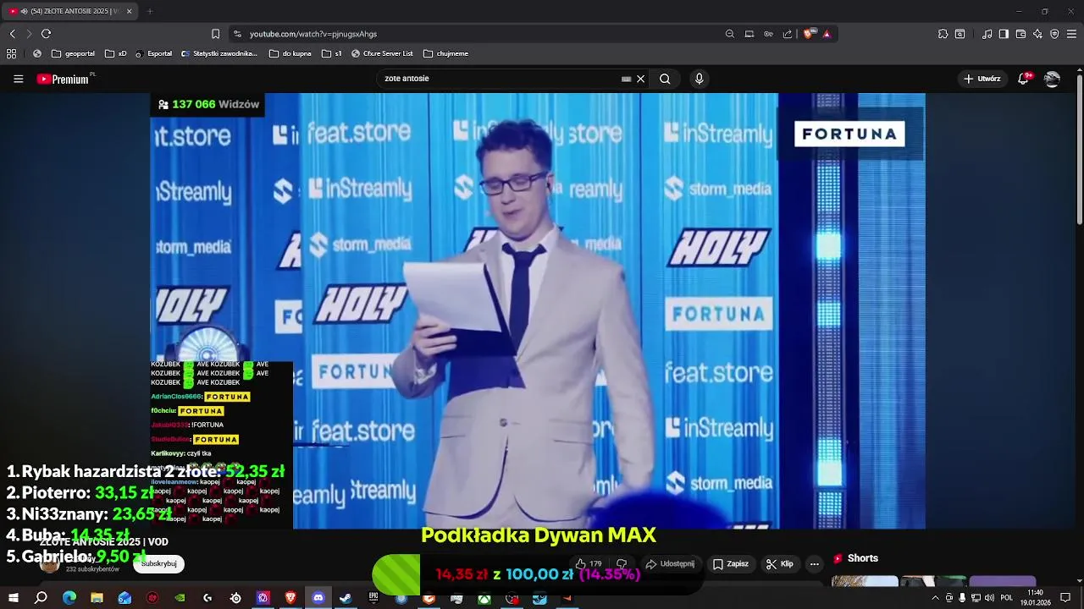1084x609 pixels.
Task: Open the xD bookmark folder
Action: click(116, 53)
